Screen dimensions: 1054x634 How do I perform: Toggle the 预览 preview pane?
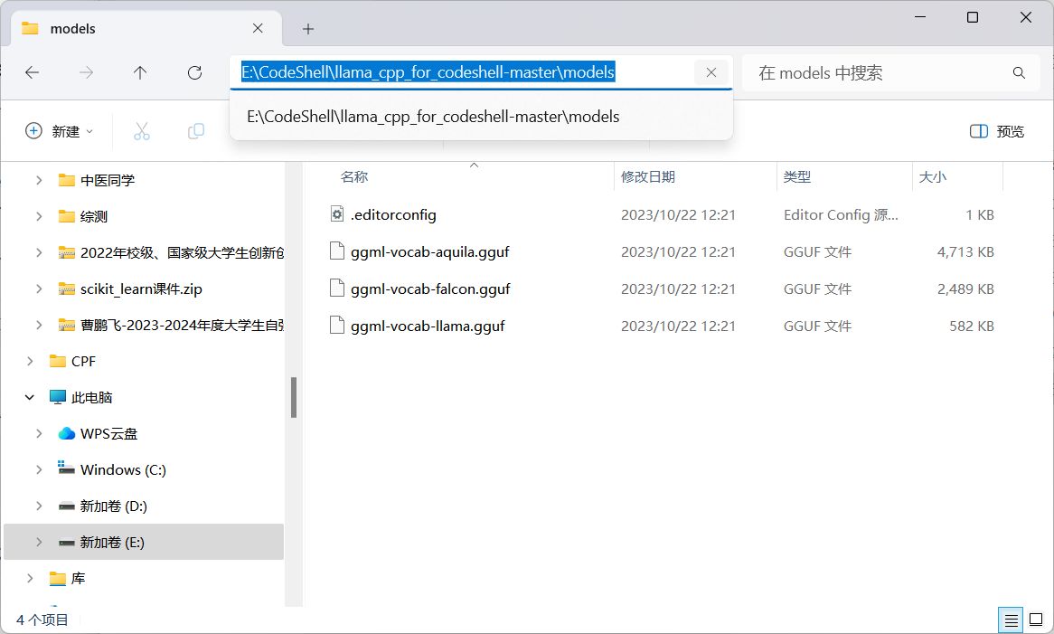(997, 131)
